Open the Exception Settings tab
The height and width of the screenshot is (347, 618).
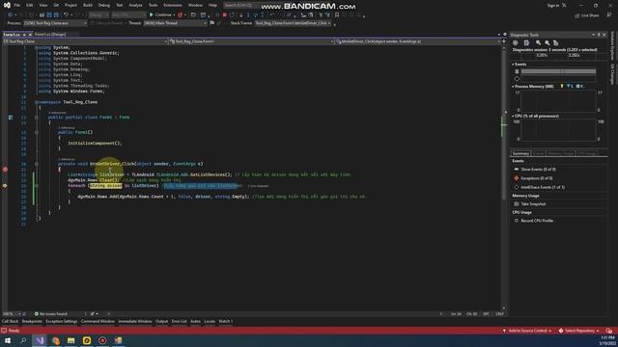(x=62, y=321)
